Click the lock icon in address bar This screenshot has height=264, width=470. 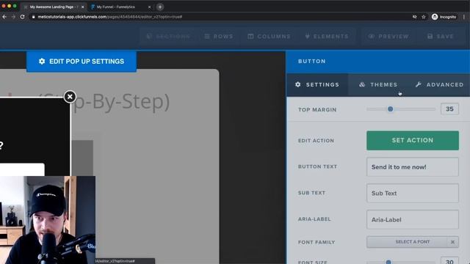click(34, 17)
